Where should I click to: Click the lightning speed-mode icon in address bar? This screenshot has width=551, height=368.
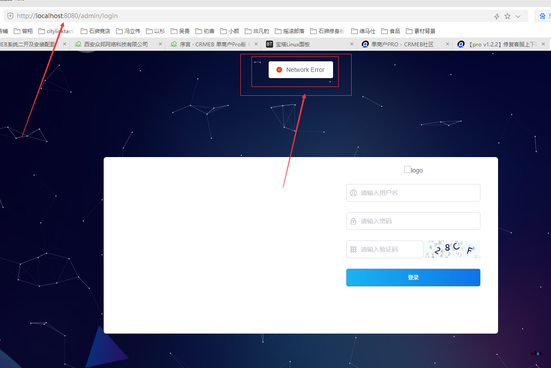pos(497,16)
